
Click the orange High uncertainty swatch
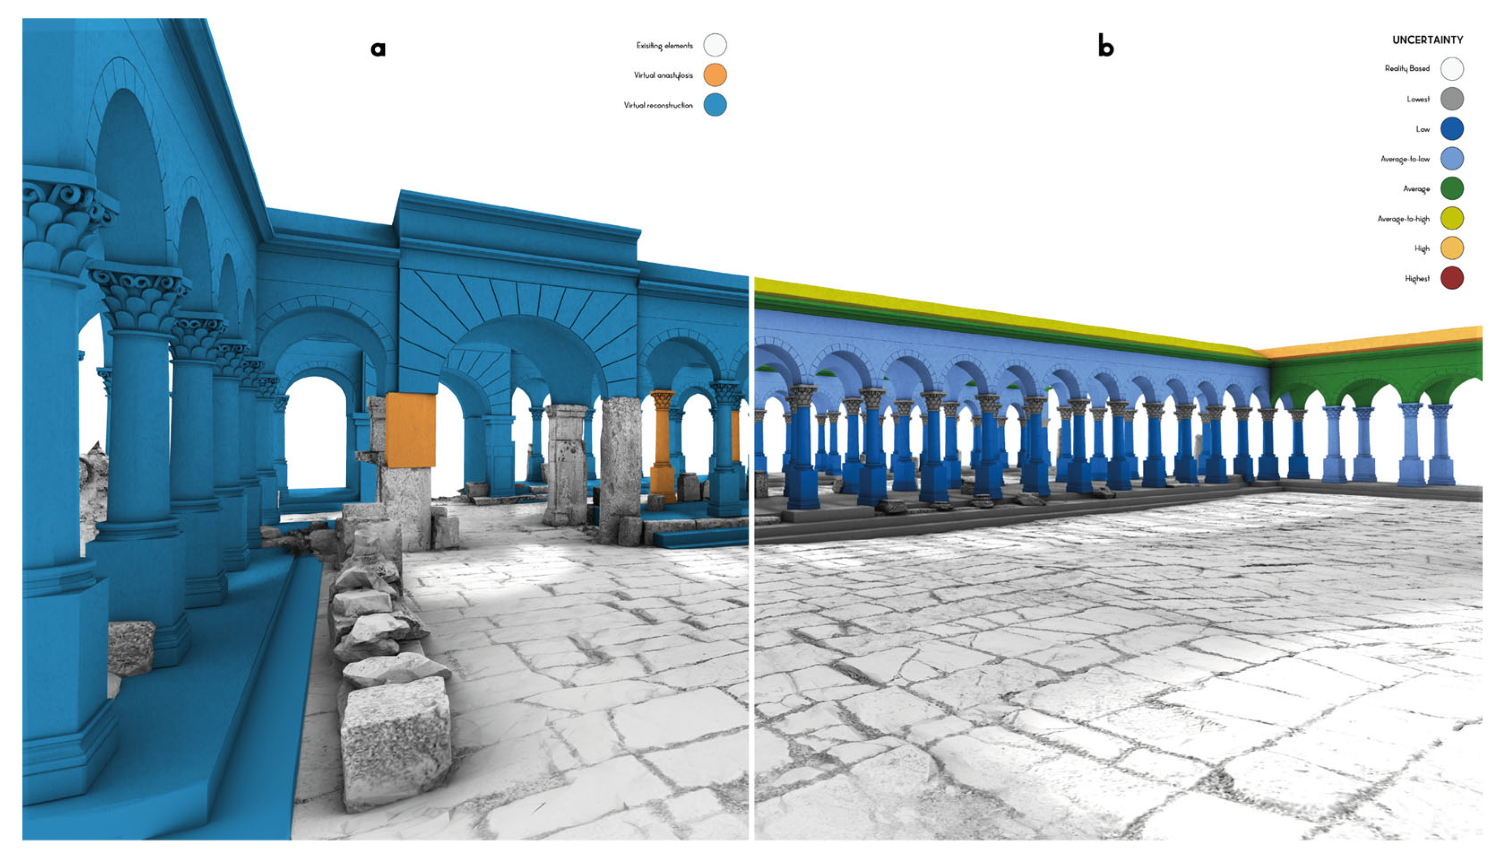click(x=1451, y=249)
